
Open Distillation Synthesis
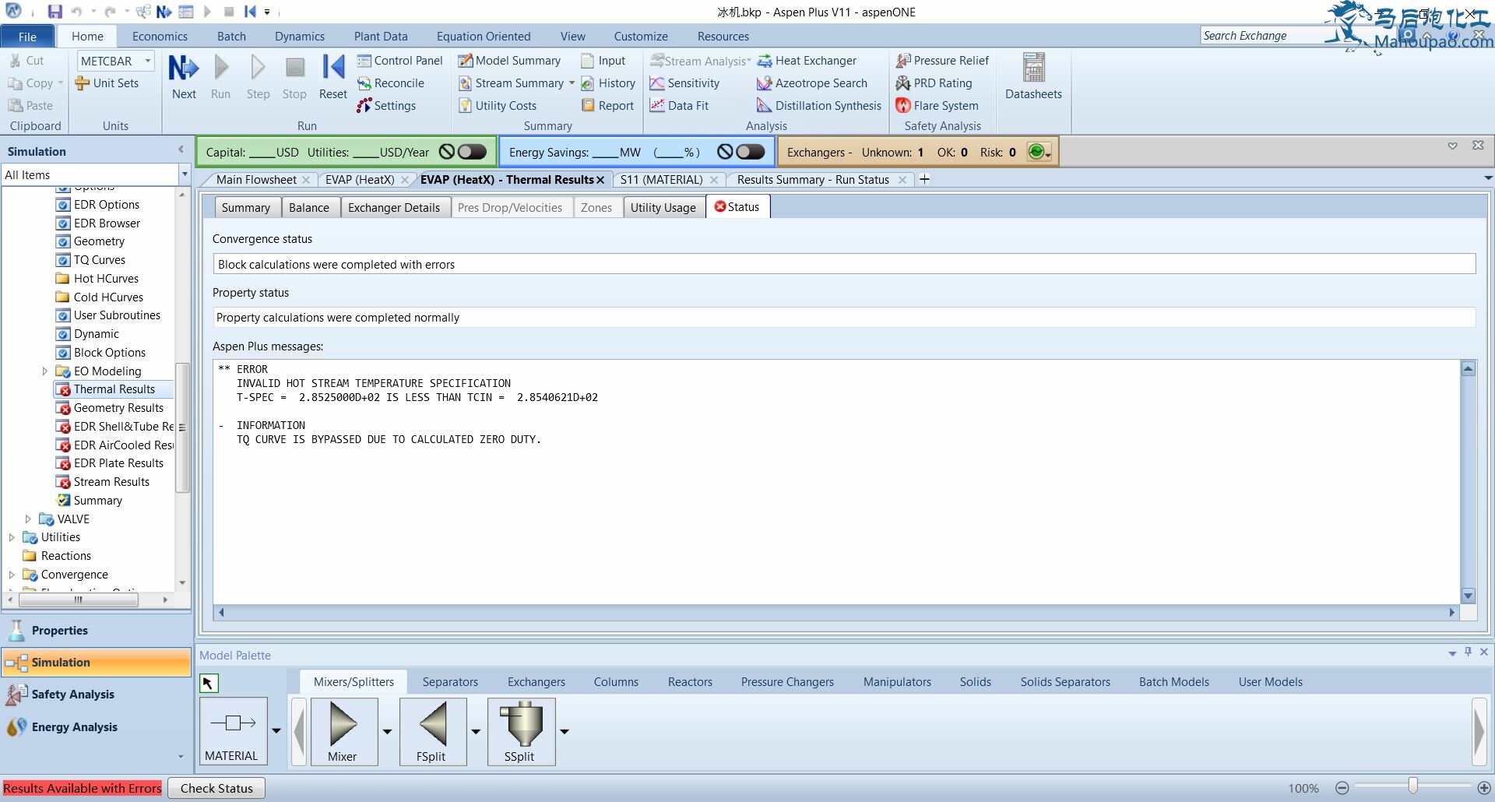[819, 106]
